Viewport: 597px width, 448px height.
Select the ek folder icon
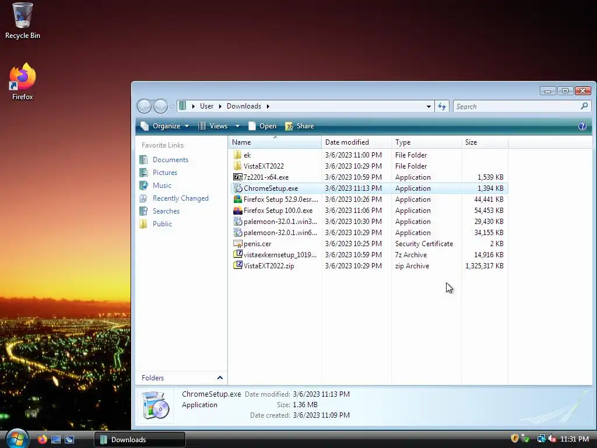point(238,155)
